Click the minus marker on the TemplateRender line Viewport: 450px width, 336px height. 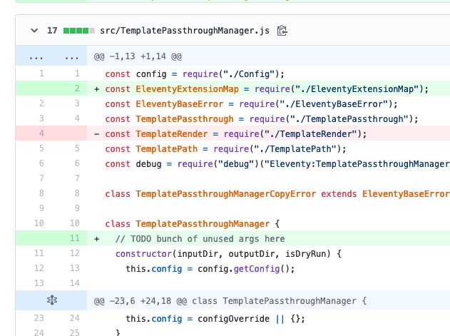pos(97,134)
